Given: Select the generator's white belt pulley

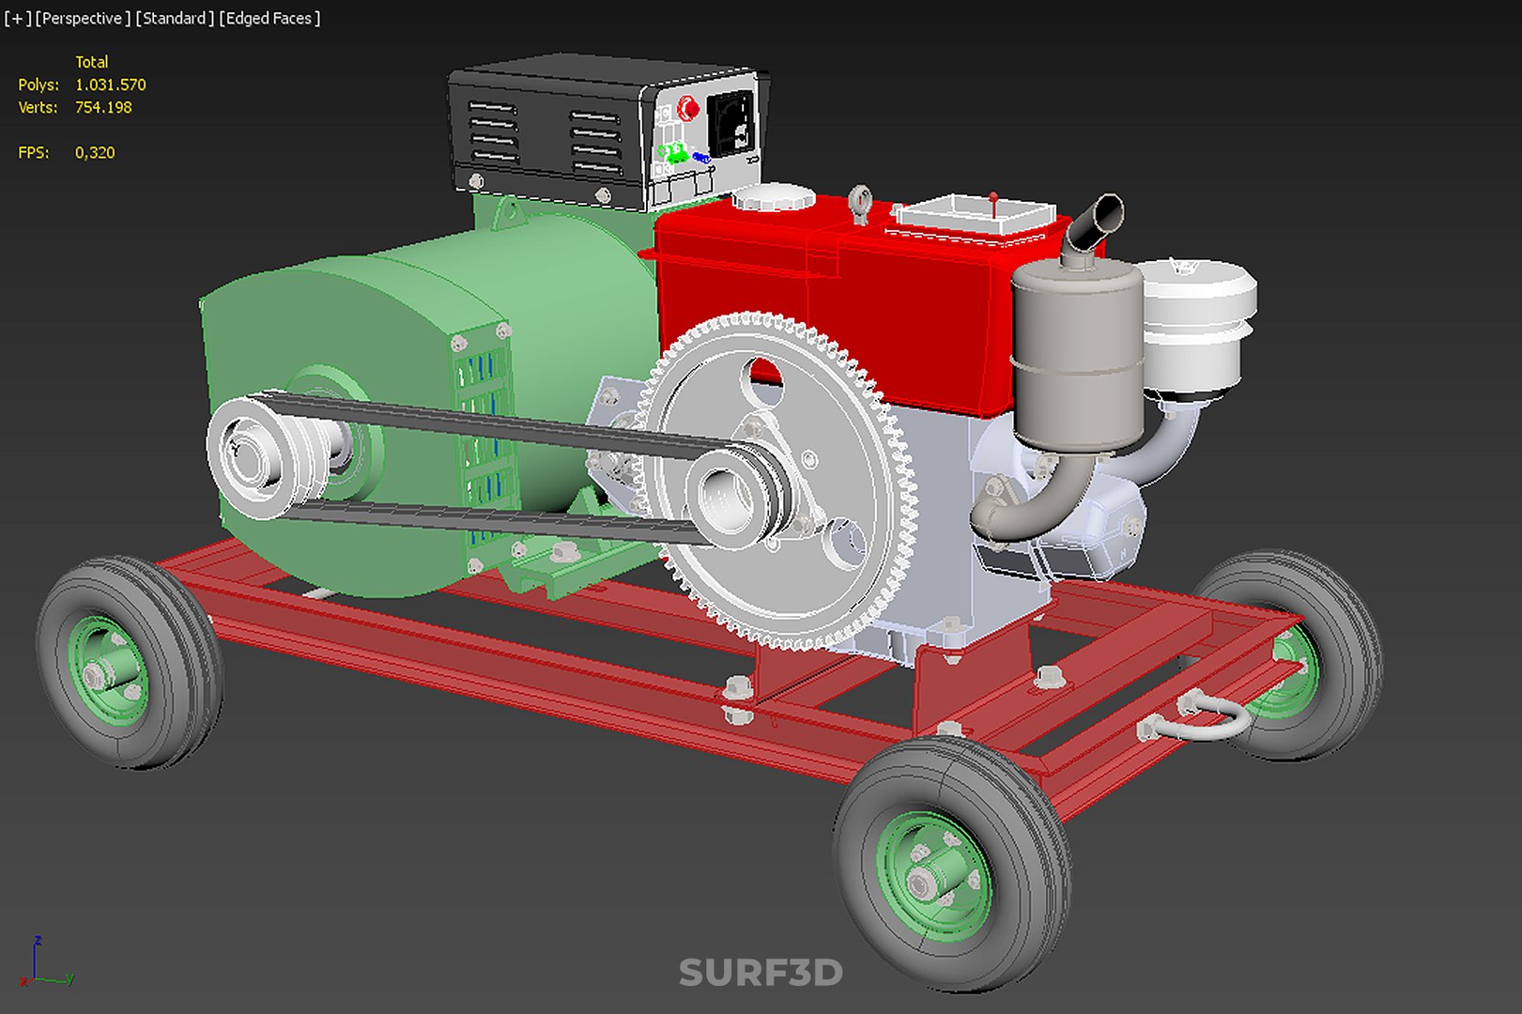Looking at the screenshot, I should coord(272,457).
